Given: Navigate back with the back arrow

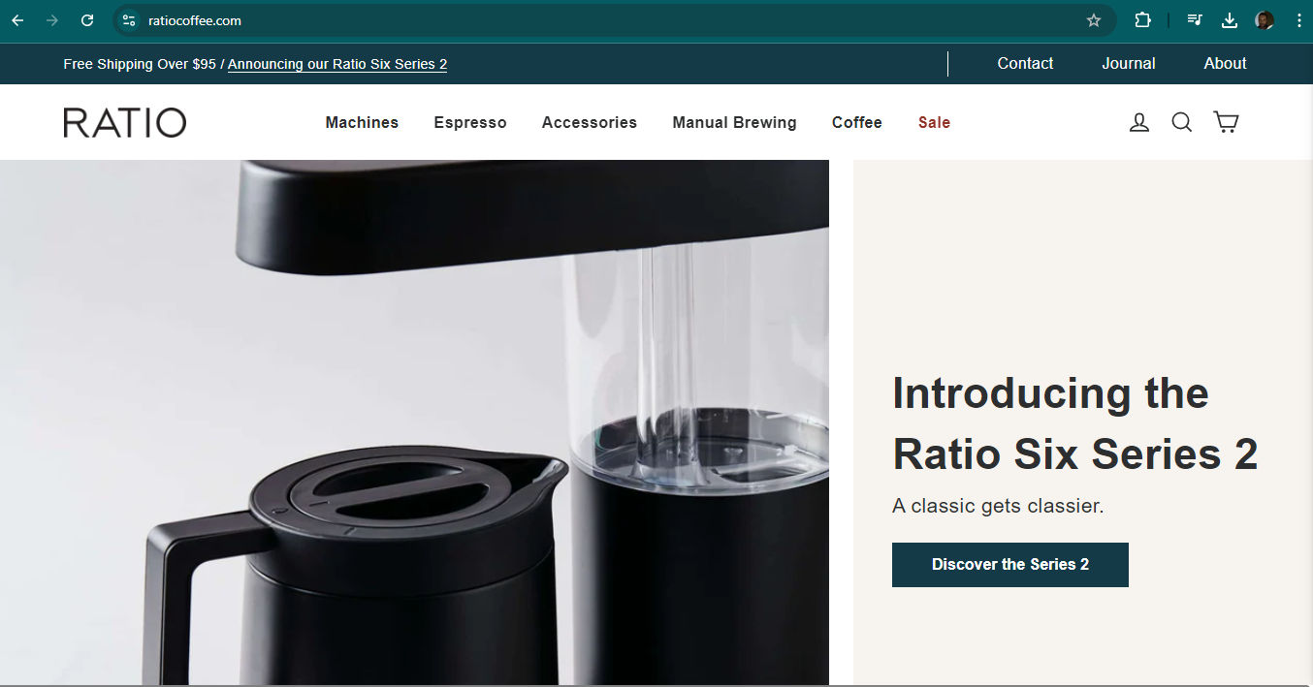Looking at the screenshot, I should (x=16, y=19).
